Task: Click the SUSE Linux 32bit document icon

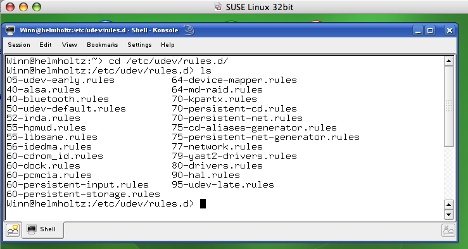Action: click(x=218, y=7)
